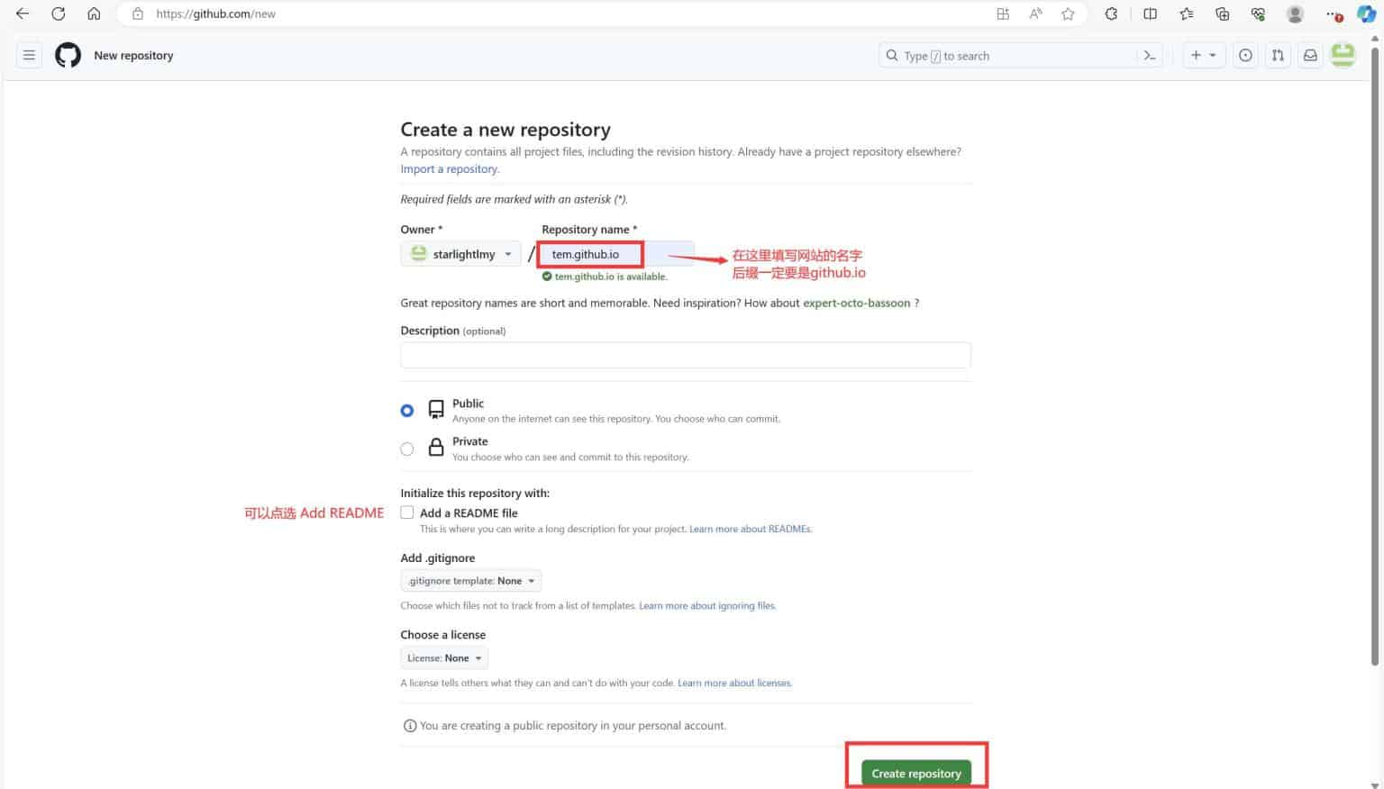1384x789 pixels.
Task: Click Learn more about ignoring files link
Action: coord(707,605)
